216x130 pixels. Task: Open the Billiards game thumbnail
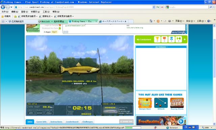click(x=161, y=103)
